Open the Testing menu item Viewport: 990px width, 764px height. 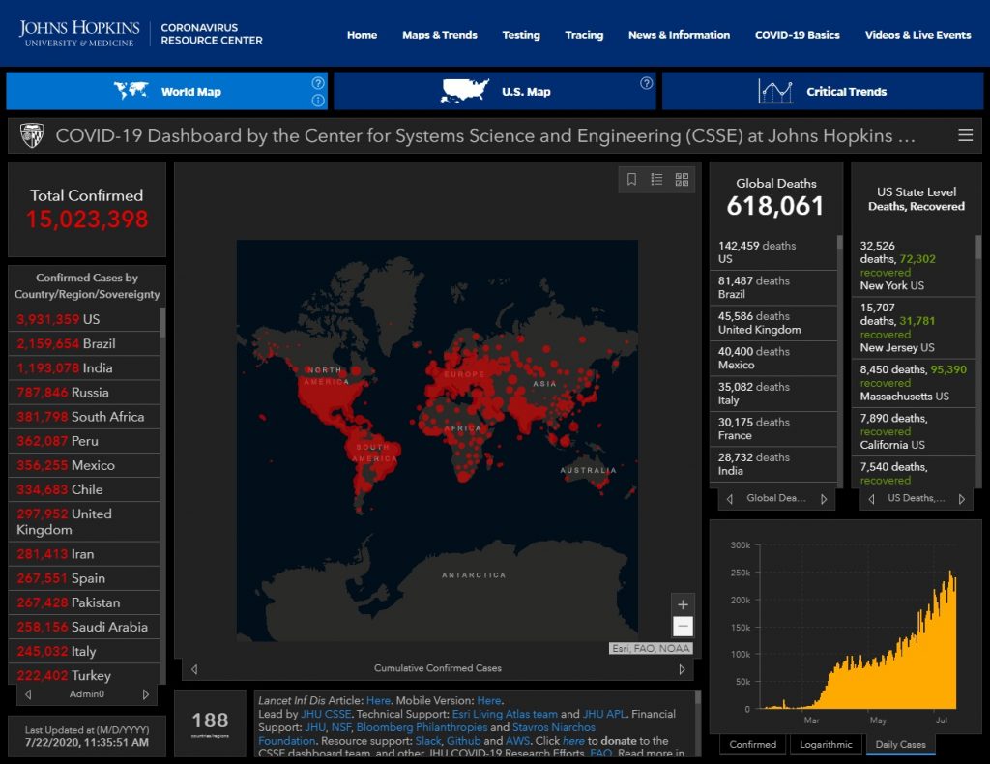(x=521, y=35)
